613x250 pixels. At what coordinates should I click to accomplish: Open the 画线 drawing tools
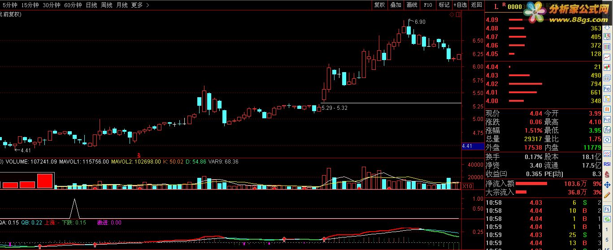pyautogui.click(x=412, y=5)
